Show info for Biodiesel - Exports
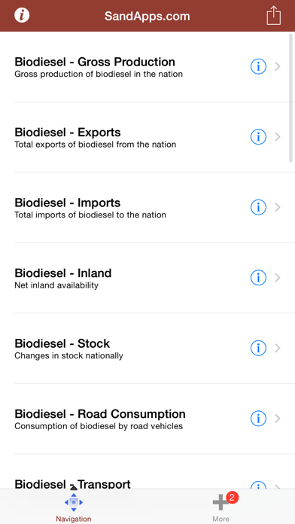Image resolution: width=295 pixels, height=524 pixels. pos(258,137)
